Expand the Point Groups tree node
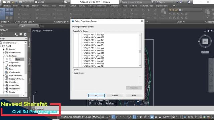214x120 pixels. [4, 53]
